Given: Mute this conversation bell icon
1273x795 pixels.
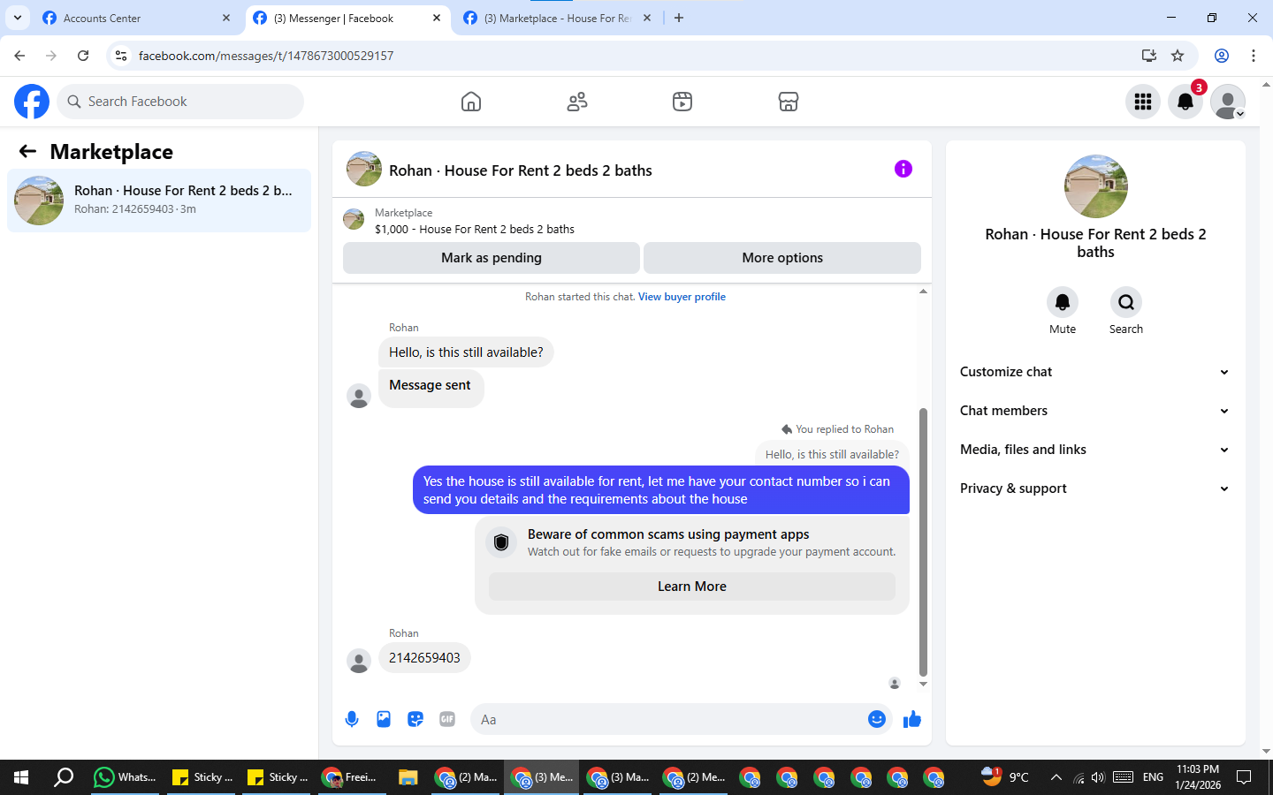Looking at the screenshot, I should 1063,302.
